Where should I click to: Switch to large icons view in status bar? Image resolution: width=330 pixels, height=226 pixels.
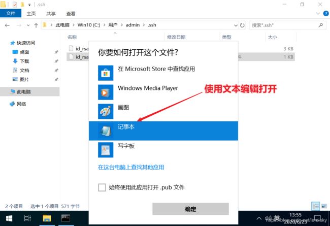click(324, 206)
